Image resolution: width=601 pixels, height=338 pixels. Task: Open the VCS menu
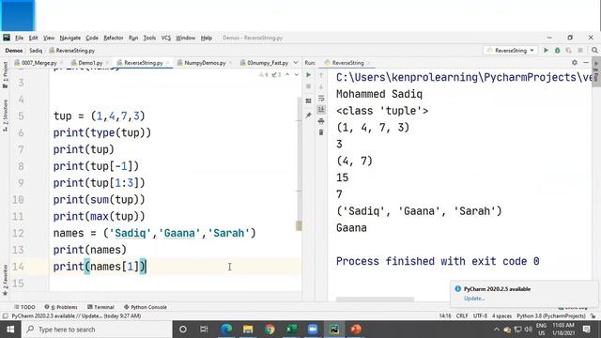click(165, 38)
